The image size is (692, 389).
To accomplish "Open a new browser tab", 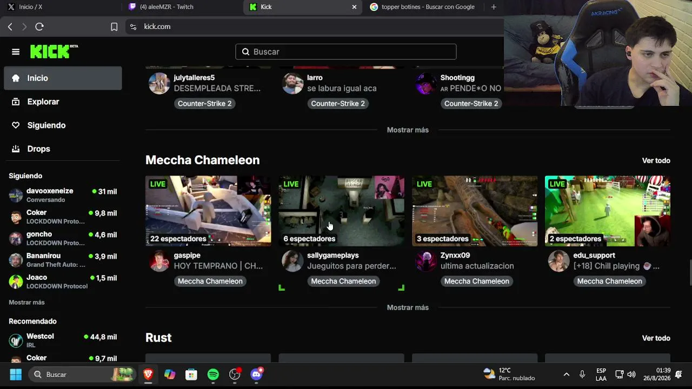I will point(494,7).
